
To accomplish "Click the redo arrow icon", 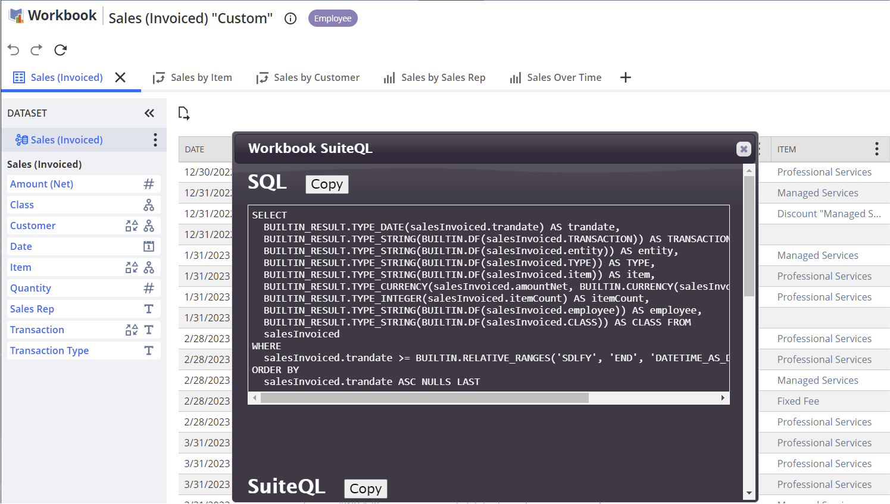I will [x=36, y=50].
